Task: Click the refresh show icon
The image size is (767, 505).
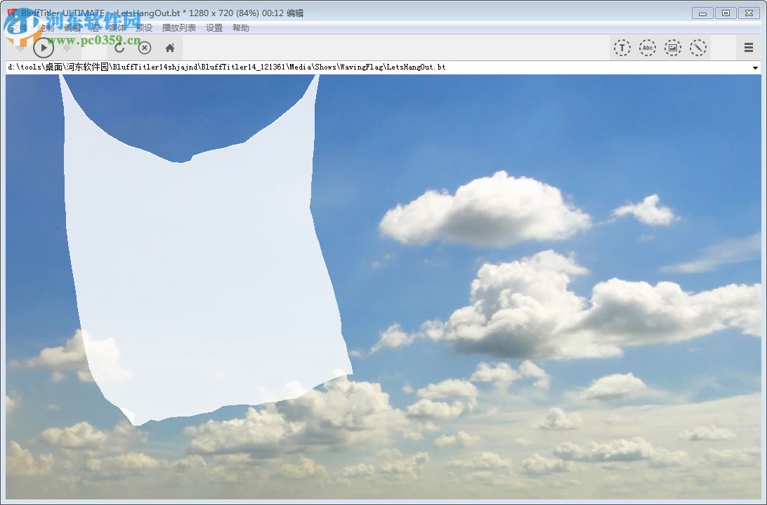Action: point(119,48)
